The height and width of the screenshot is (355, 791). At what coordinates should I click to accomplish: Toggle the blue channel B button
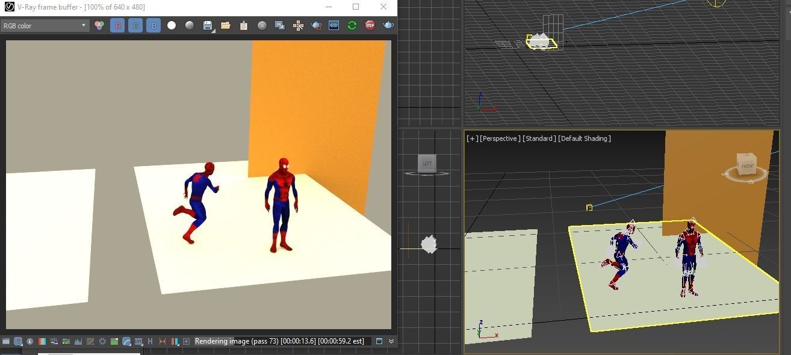click(x=154, y=25)
